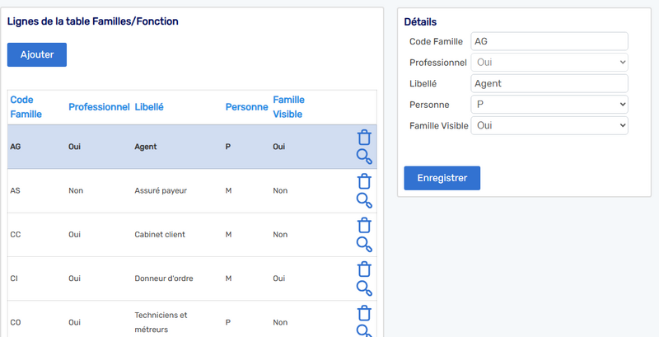Open details for Donneur d'ordre via magnifier

tap(364, 288)
